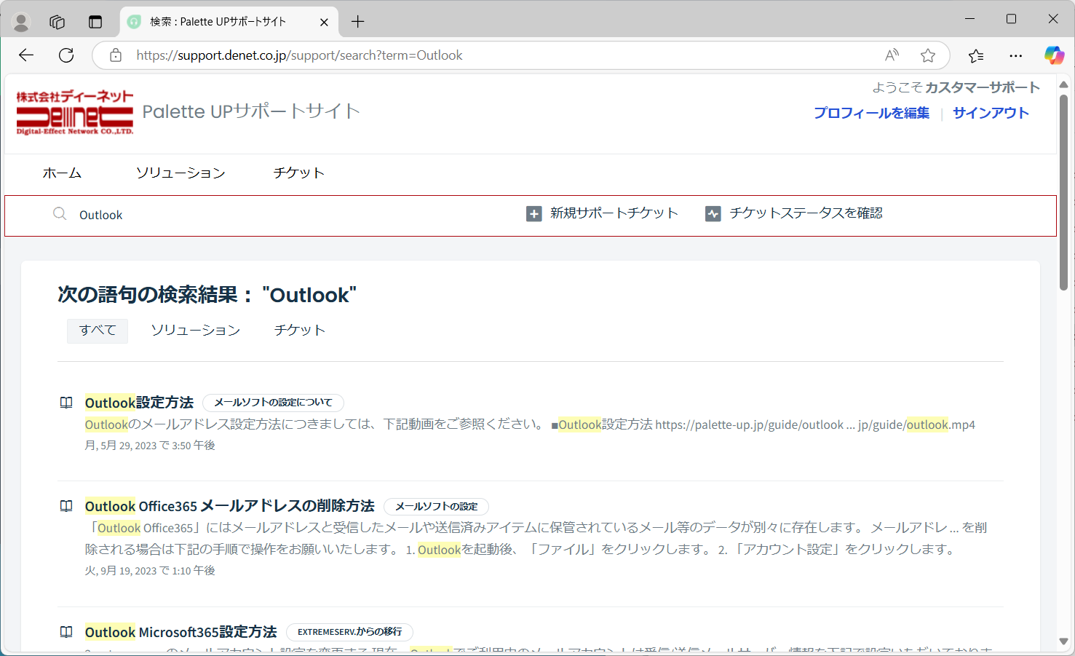This screenshot has width=1075, height=656.
Task: Click the メールソフトの設定について category tag
Action: pos(273,403)
